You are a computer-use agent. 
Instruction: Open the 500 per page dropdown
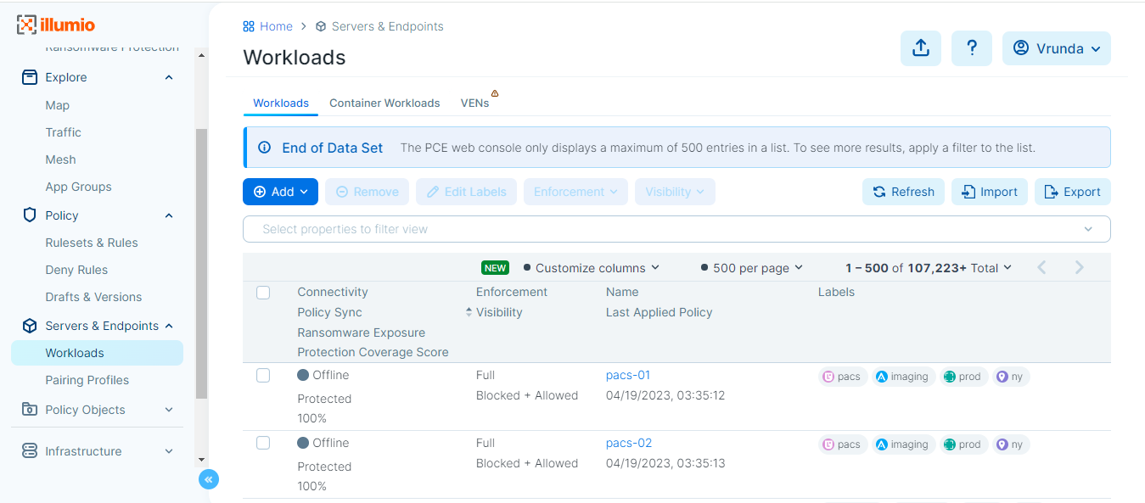(x=752, y=268)
